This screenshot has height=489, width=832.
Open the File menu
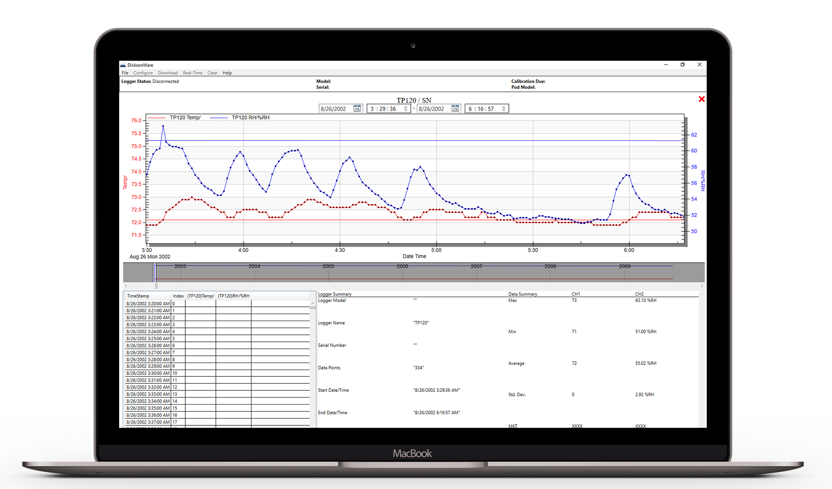click(125, 73)
